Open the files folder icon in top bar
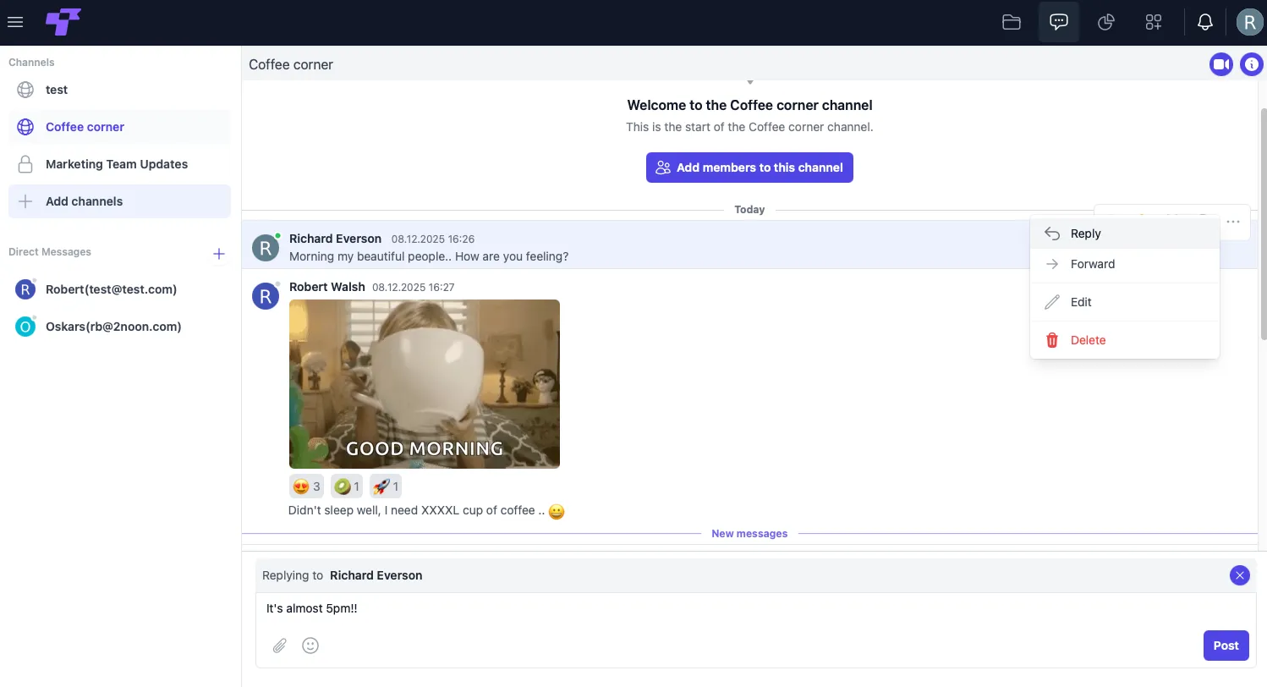 coord(1012,22)
